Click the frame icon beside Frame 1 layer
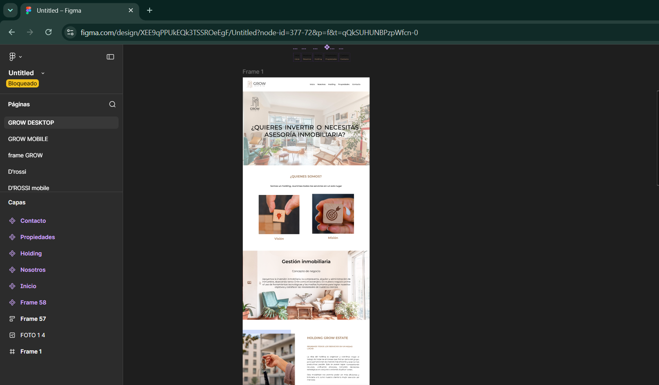The width and height of the screenshot is (659, 385). pos(12,351)
